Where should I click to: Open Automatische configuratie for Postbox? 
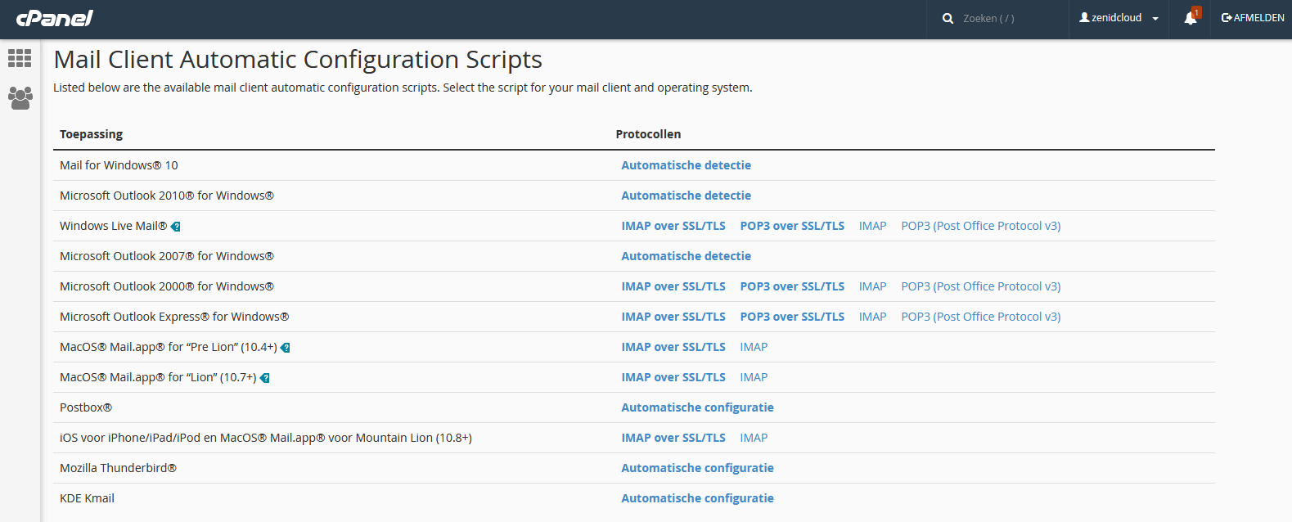pyautogui.click(x=697, y=407)
